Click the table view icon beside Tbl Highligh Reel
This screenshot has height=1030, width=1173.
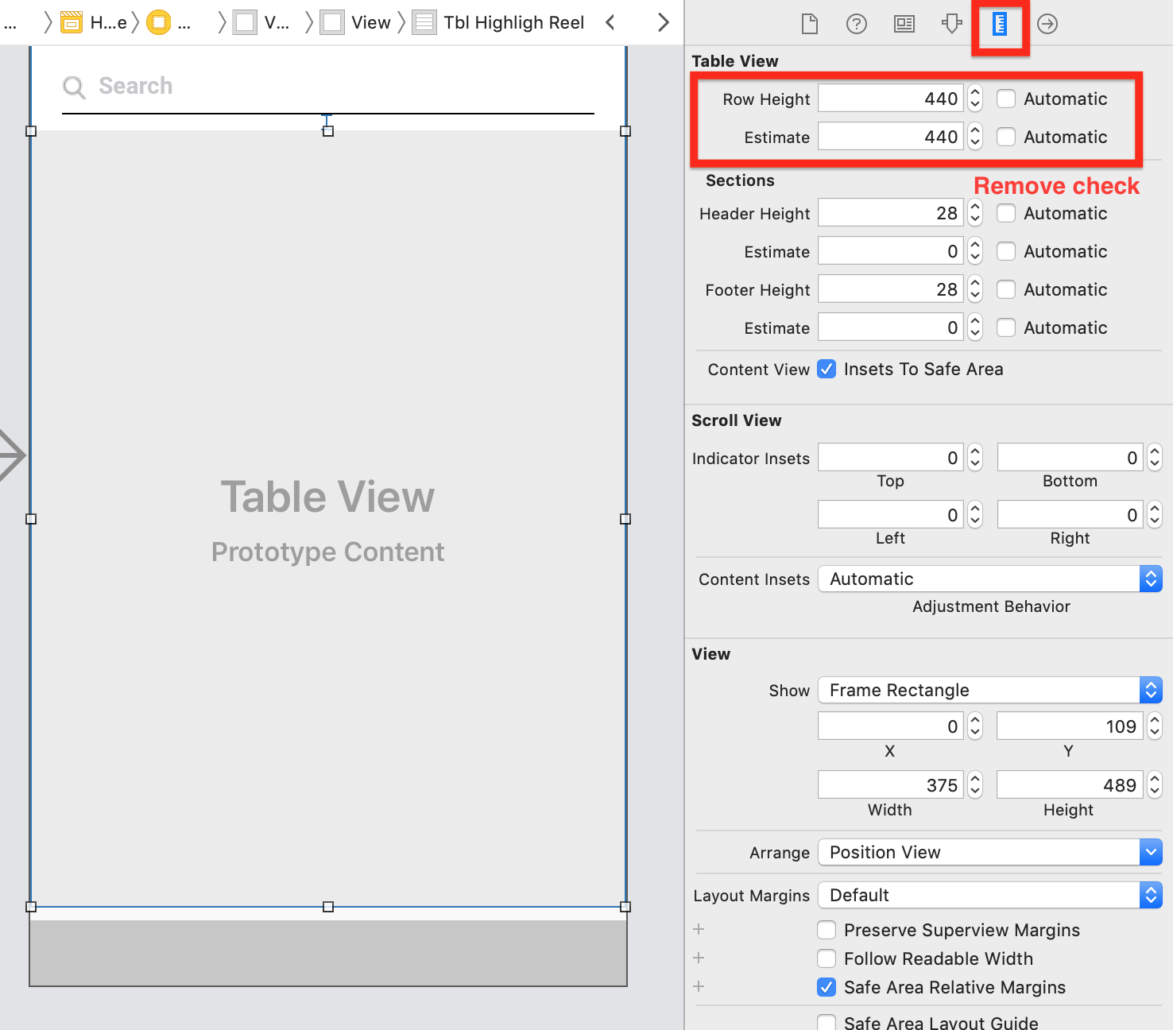click(424, 22)
